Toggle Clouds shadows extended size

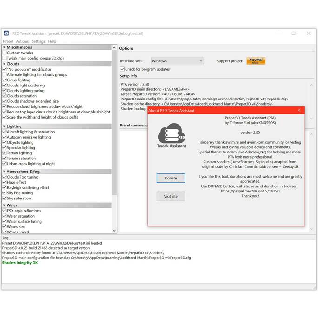5,101
